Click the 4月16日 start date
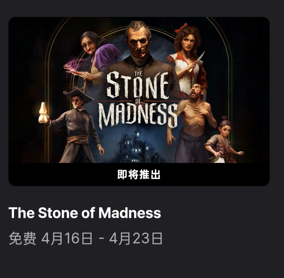Image resolution: width=284 pixels, height=278 pixels. pyautogui.click(x=67, y=239)
